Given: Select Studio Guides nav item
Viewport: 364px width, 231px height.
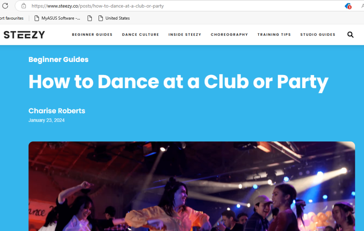Looking at the screenshot, I should click(x=318, y=35).
